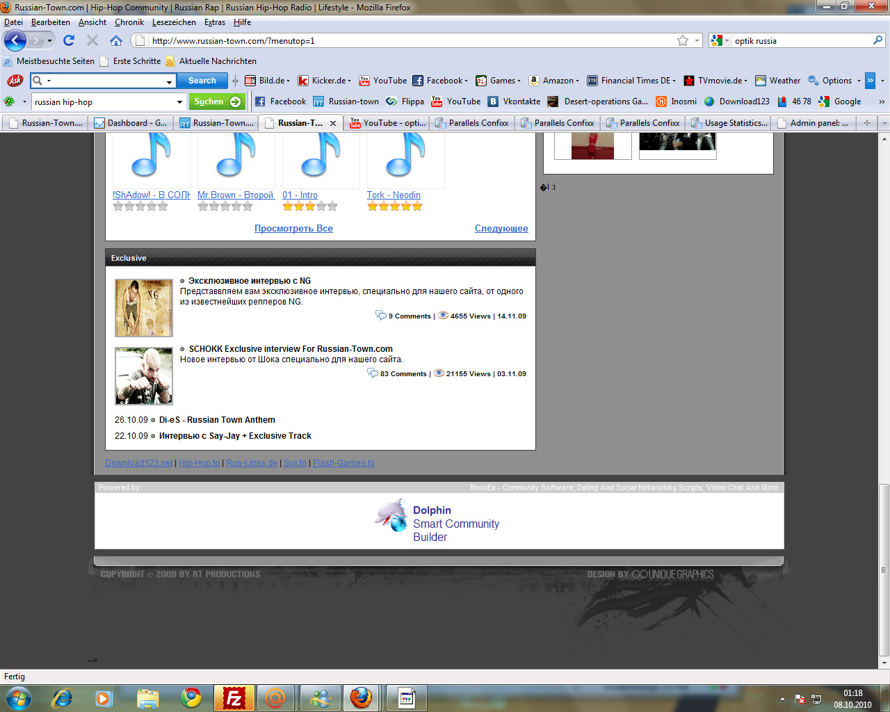Viewport: 890px width, 712px height.
Task: Open Windows Explorer folder on the taskbar
Action: pyautogui.click(x=147, y=697)
